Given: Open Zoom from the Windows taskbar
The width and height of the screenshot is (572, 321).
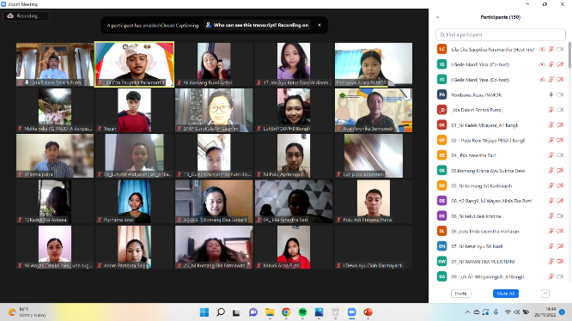Looking at the screenshot, I should pyautogui.click(x=351, y=312).
